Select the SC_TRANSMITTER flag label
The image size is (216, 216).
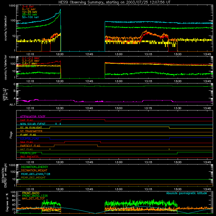(x=31, y=131)
